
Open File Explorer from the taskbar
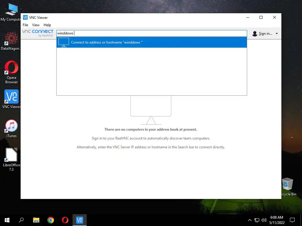(x=36, y=220)
